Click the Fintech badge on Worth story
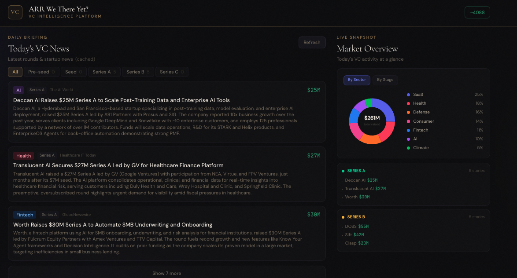The image size is (517, 278). coord(25,215)
